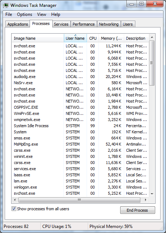The height and width of the screenshot is (233, 166).
Task: Open the View menu
Action: coord(41,14)
